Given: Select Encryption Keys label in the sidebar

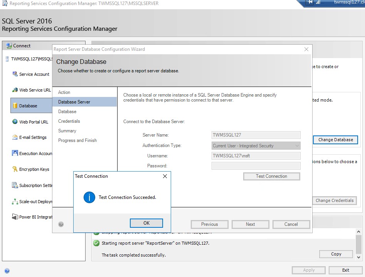Looking at the screenshot, I should 34,169.
